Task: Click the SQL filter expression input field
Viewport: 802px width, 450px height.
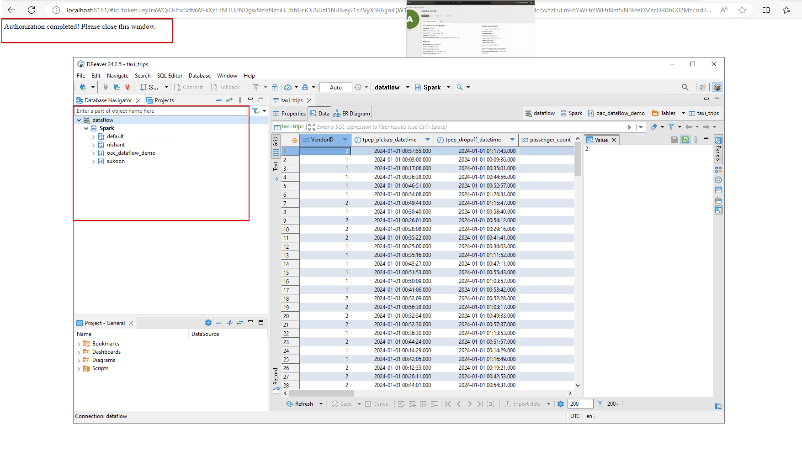Action: click(x=471, y=127)
